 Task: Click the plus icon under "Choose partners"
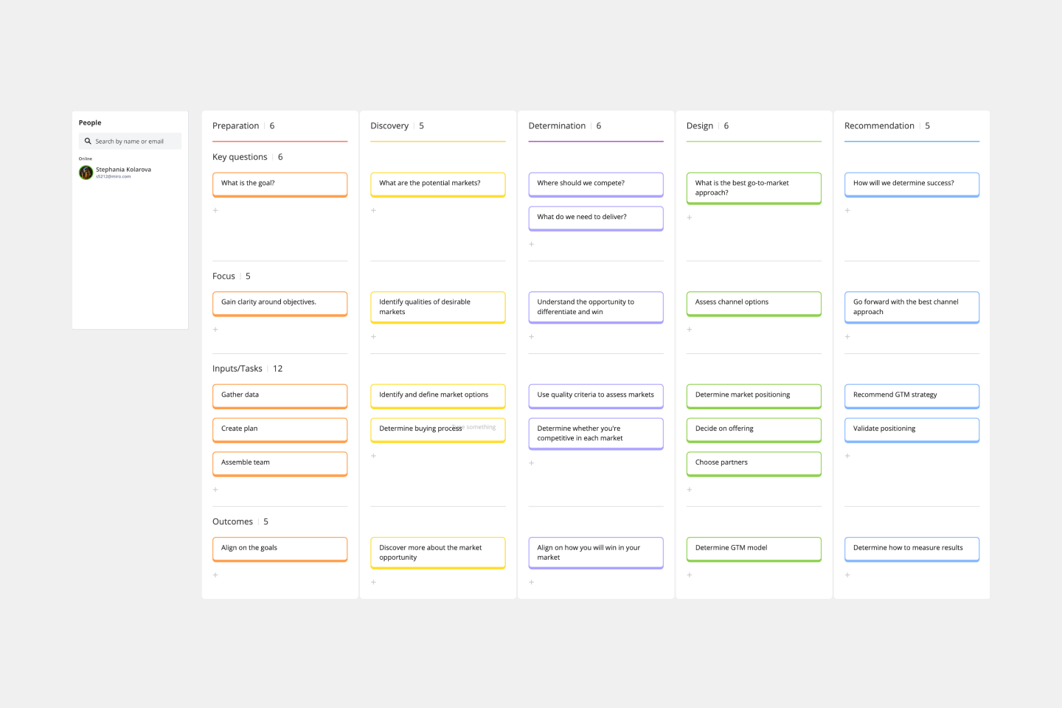(690, 490)
